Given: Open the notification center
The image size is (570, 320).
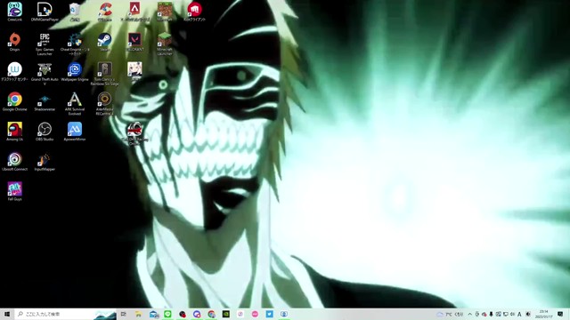Looking at the screenshot, I should tap(560, 314).
